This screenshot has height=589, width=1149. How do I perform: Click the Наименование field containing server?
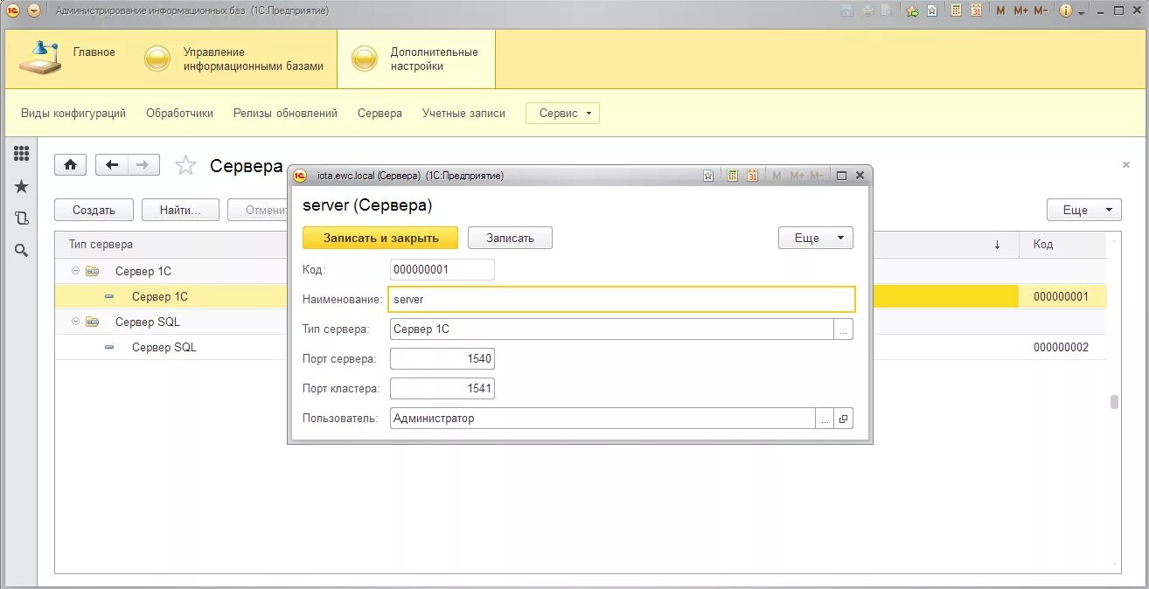click(x=621, y=299)
